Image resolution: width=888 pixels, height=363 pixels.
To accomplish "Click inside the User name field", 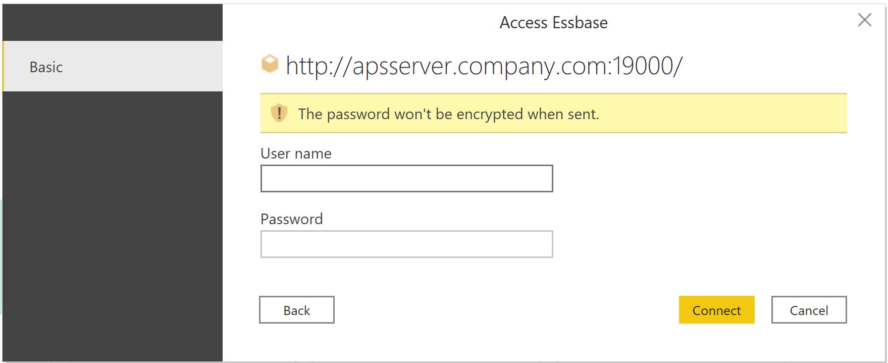I will [406, 178].
